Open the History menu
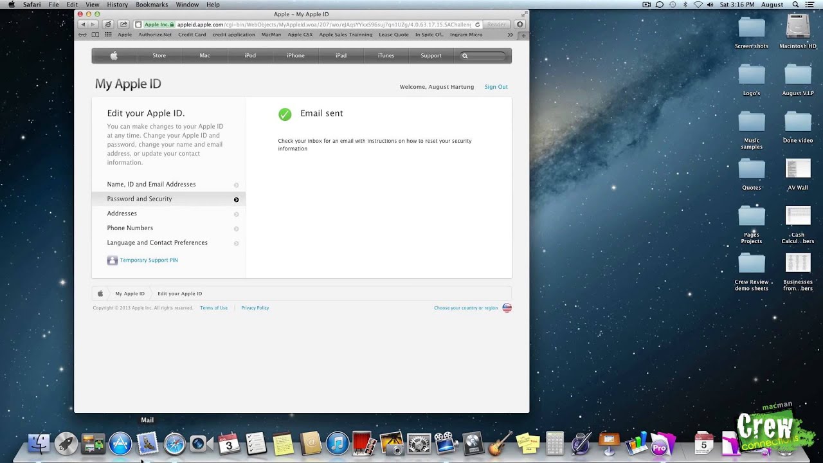This screenshot has height=463, width=823. [x=117, y=5]
